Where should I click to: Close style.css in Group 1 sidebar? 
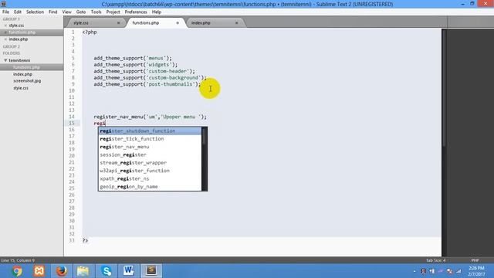5,25
